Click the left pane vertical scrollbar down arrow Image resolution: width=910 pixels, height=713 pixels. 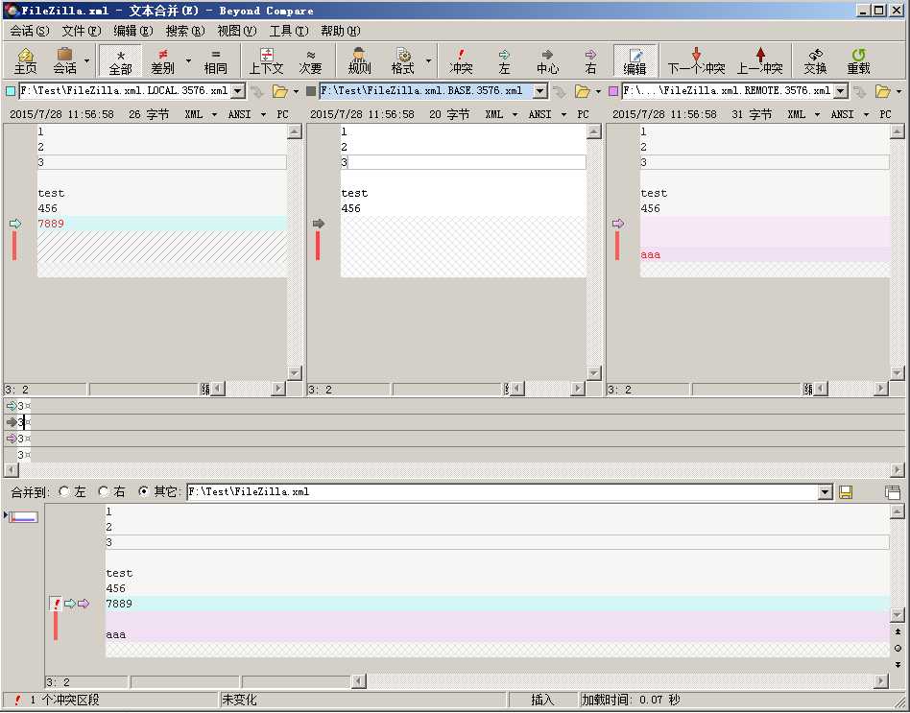pyautogui.click(x=295, y=373)
